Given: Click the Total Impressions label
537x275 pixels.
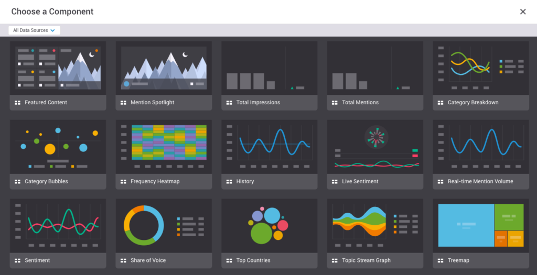Looking at the screenshot, I should [258, 103].
